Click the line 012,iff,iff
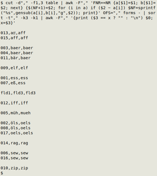 [x=14, y=103]
